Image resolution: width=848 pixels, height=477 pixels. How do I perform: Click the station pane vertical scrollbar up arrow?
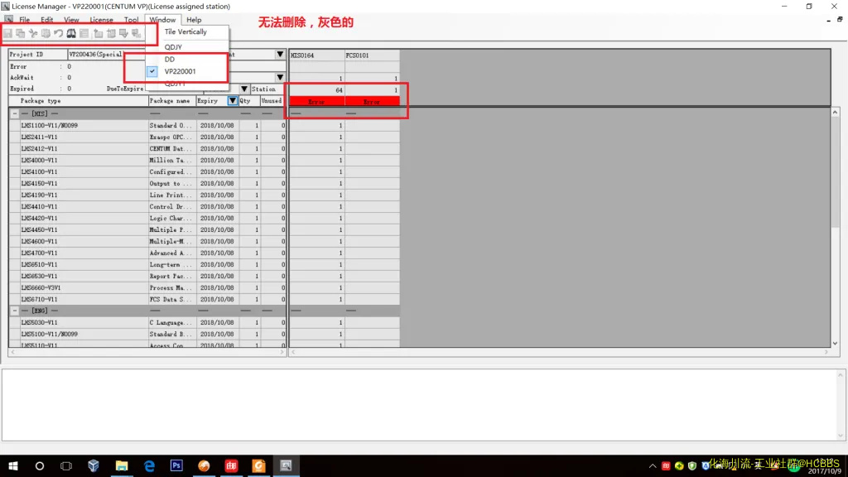[835, 112]
